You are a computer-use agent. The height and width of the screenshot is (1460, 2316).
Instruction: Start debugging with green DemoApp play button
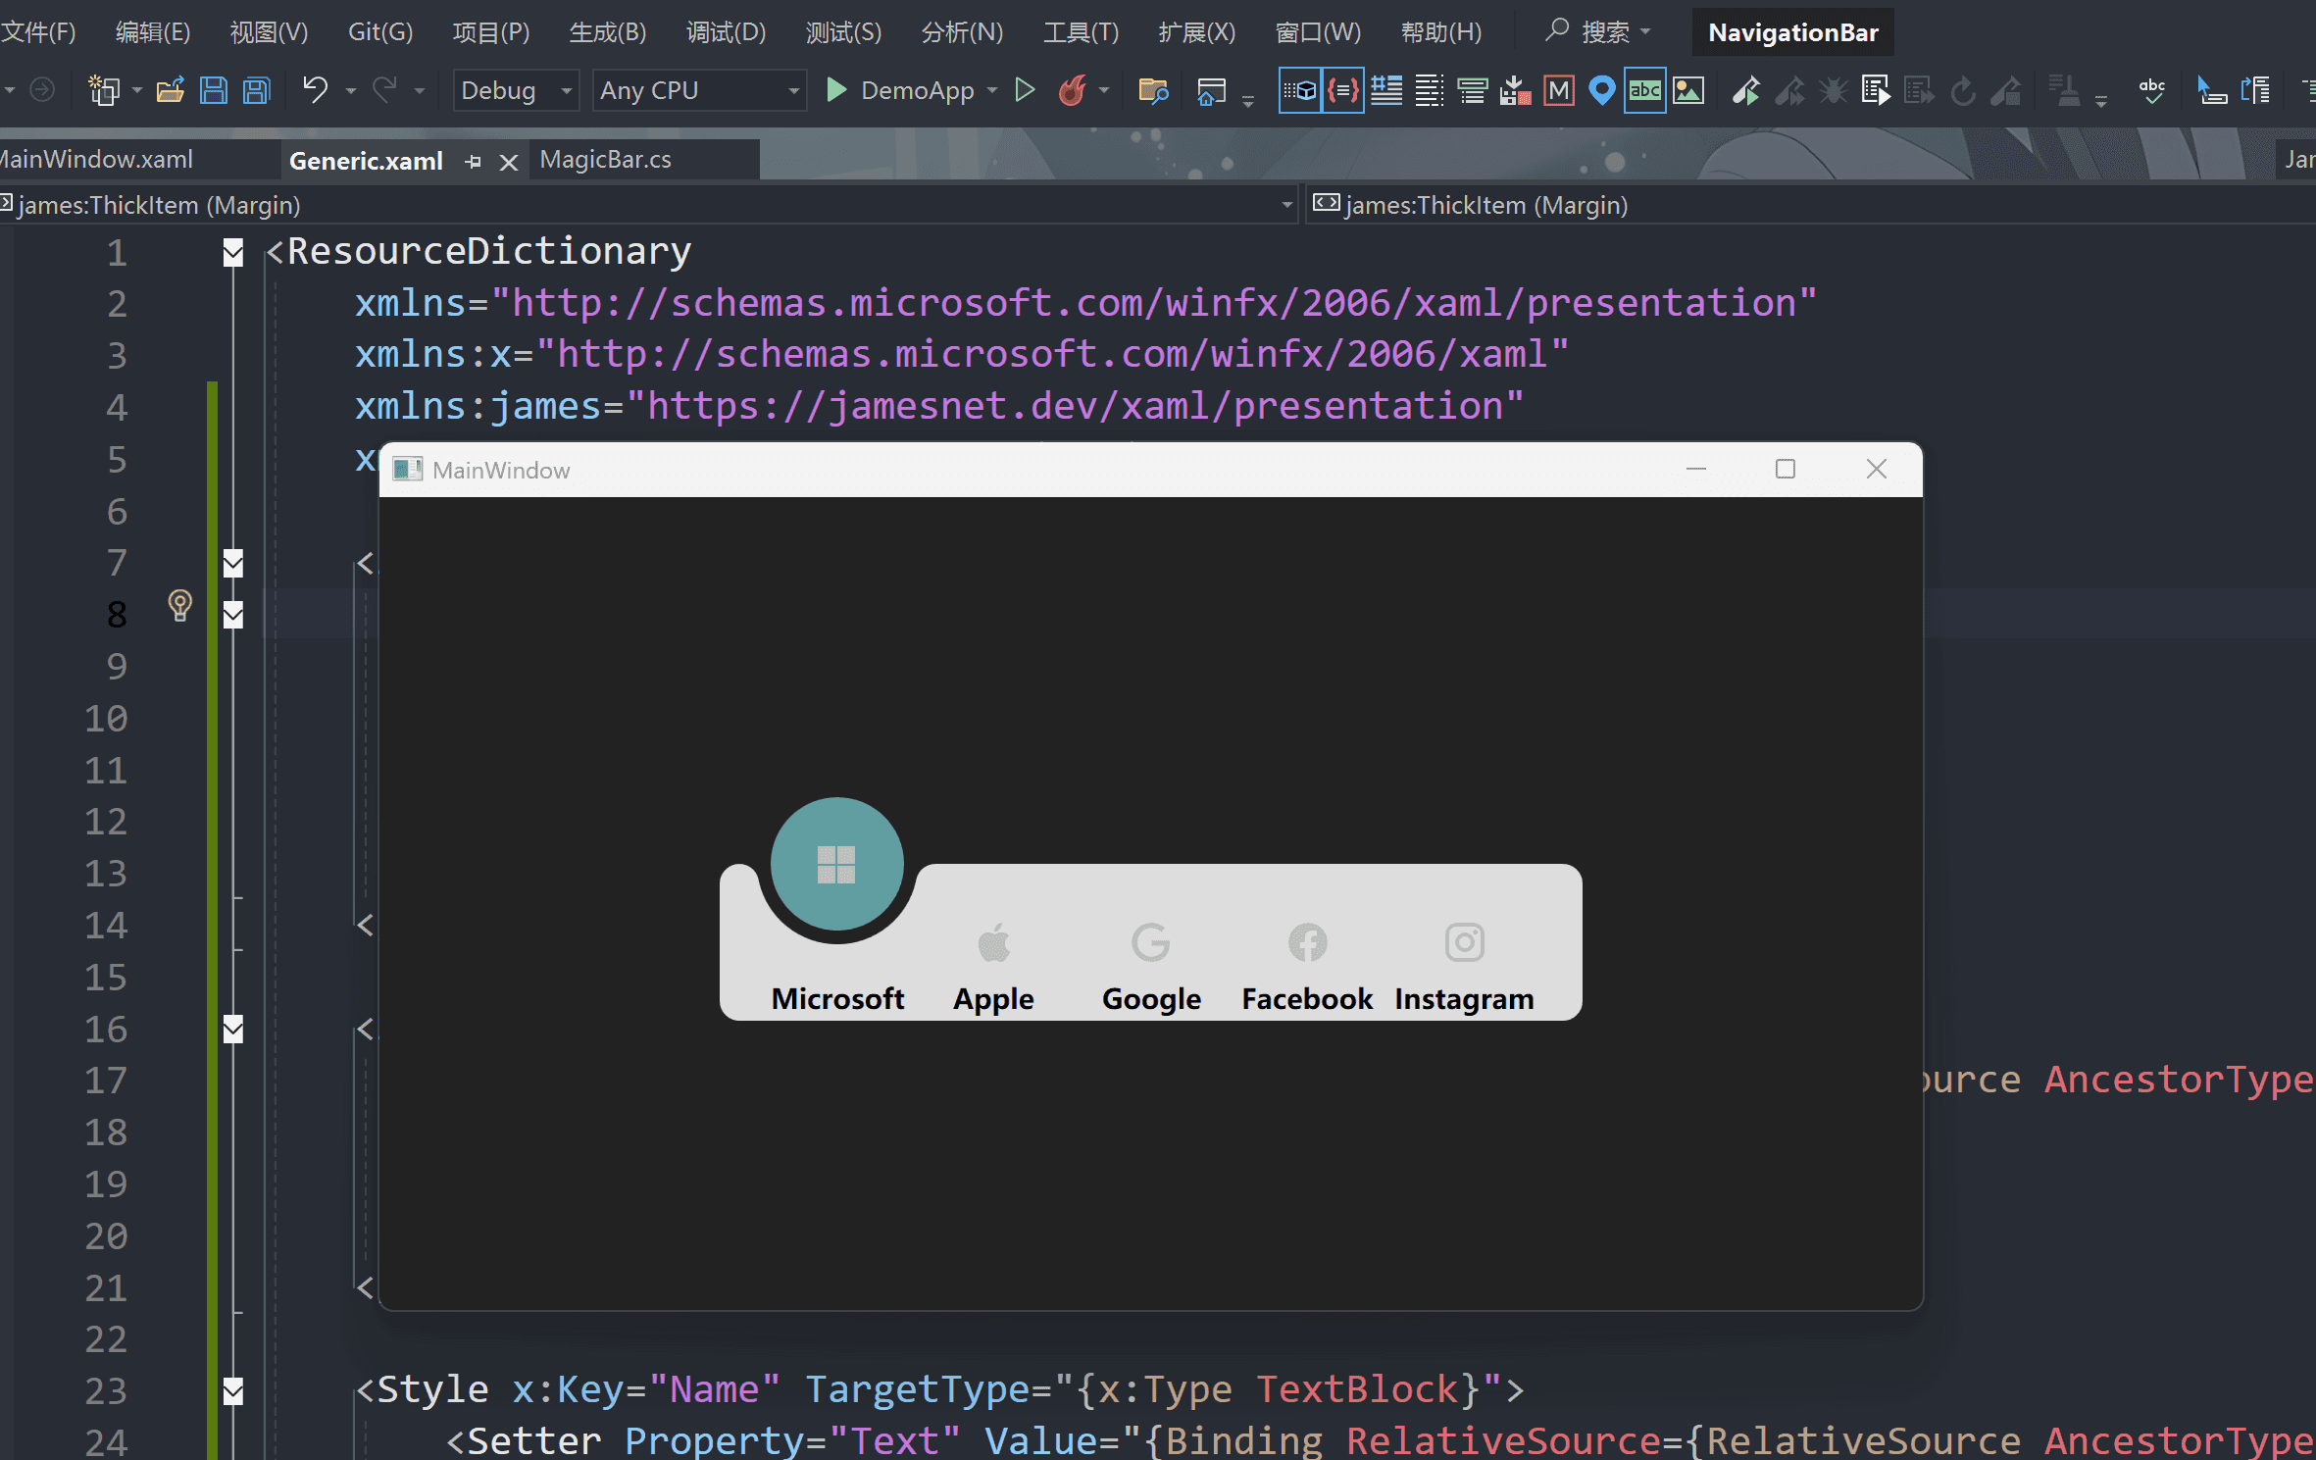[835, 90]
